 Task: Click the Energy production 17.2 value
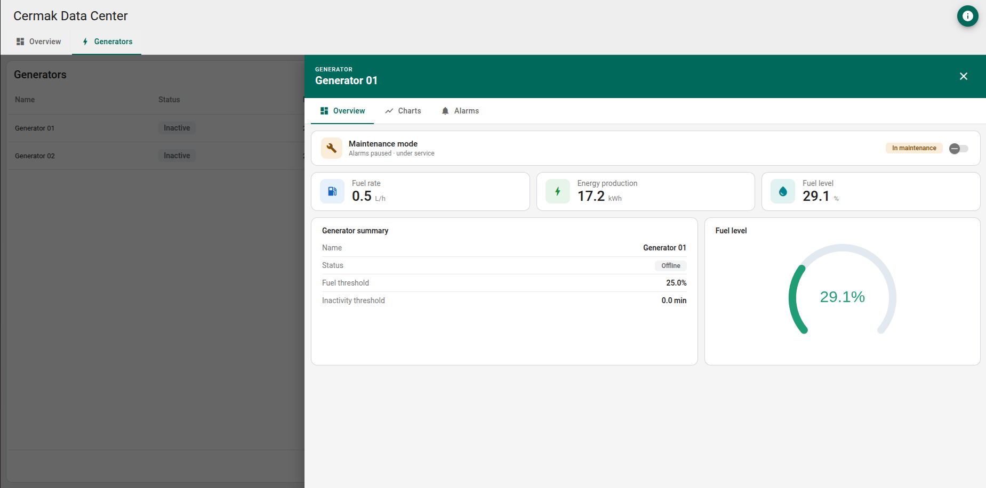pos(591,196)
